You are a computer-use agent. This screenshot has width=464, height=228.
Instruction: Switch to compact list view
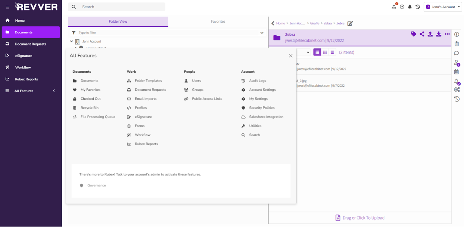(332, 52)
